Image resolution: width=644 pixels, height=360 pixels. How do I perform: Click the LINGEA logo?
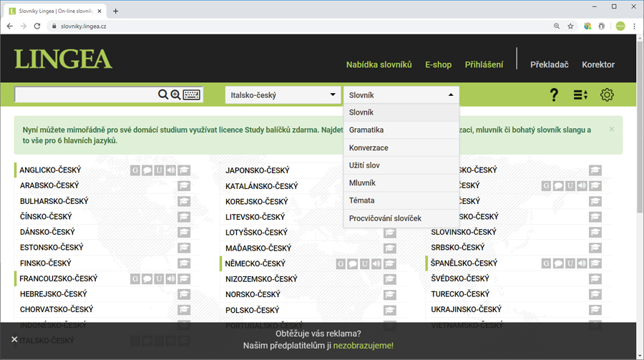pyautogui.click(x=63, y=59)
